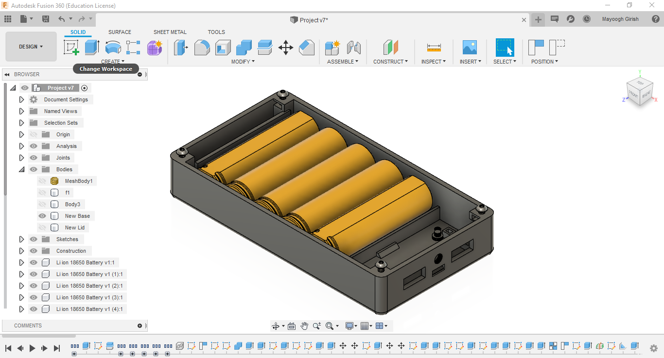Select the Create Sketch tool
Image resolution: width=664 pixels, height=358 pixels.
click(71, 47)
